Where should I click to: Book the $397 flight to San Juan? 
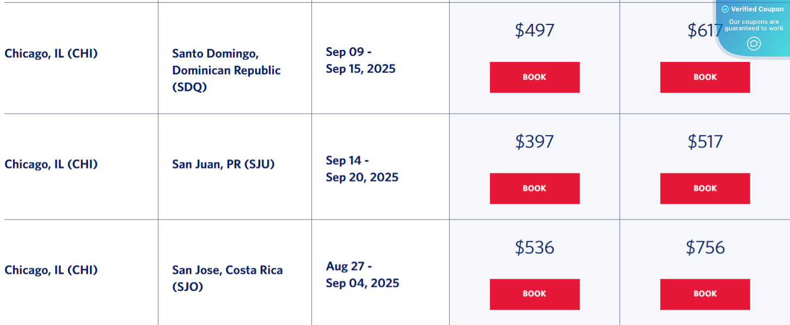[534, 189]
